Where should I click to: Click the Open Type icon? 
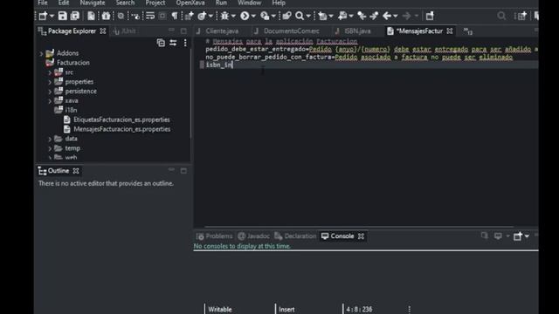click(286, 16)
